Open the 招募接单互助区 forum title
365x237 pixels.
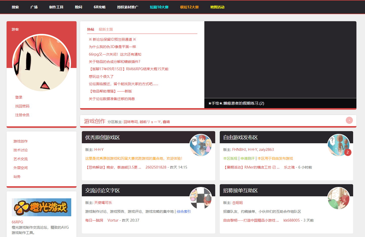pos(240,191)
